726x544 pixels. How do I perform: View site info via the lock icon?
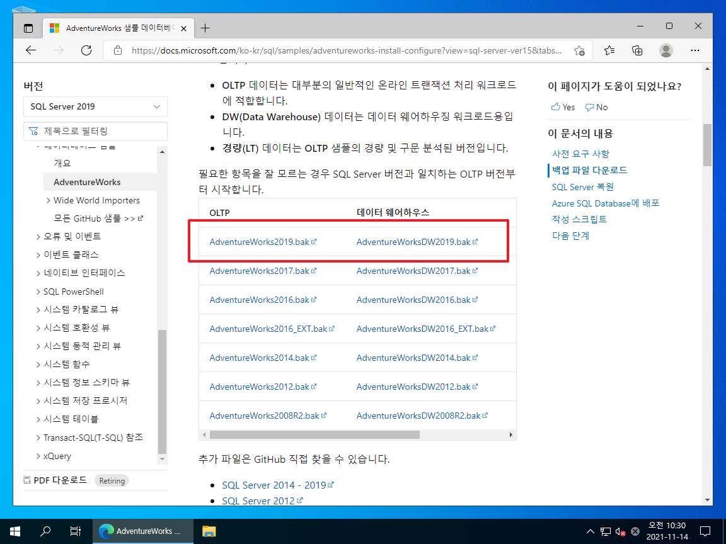coord(118,50)
